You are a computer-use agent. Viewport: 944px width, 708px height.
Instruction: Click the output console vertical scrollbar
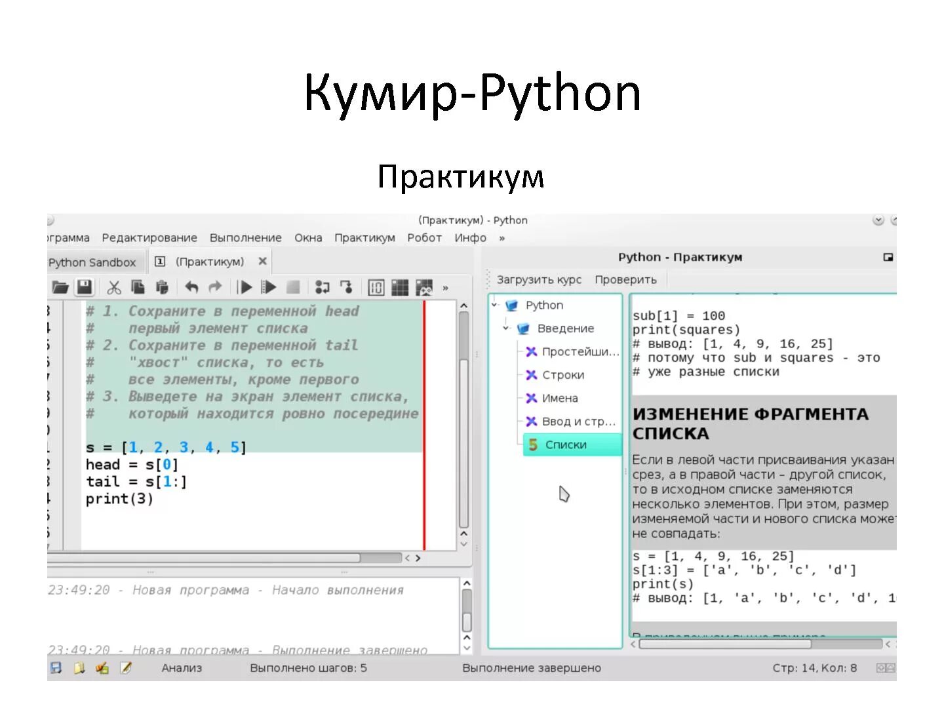467,610
